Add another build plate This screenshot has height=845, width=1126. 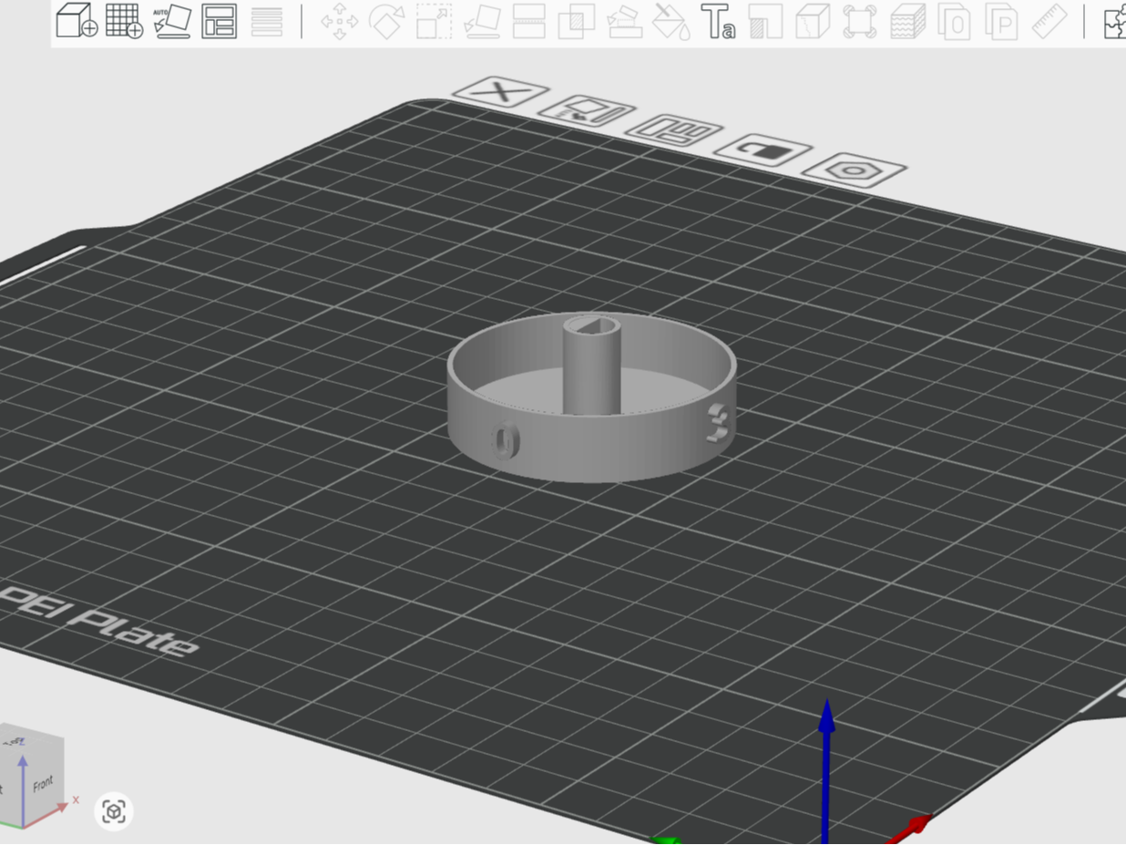122,23
